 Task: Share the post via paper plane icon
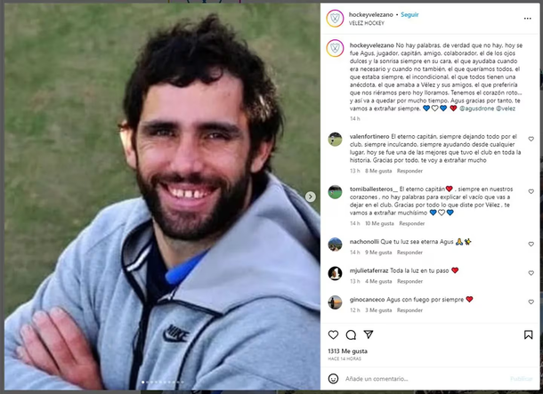coord(369,334)
